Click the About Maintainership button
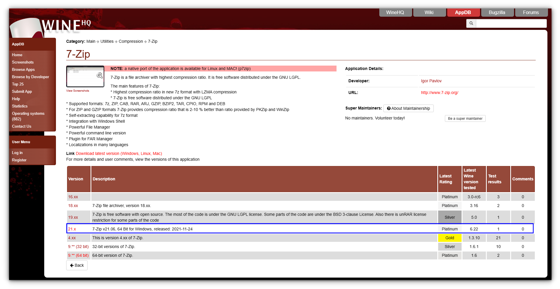Viewport: 560px width, 289px height. click(408, 108)
